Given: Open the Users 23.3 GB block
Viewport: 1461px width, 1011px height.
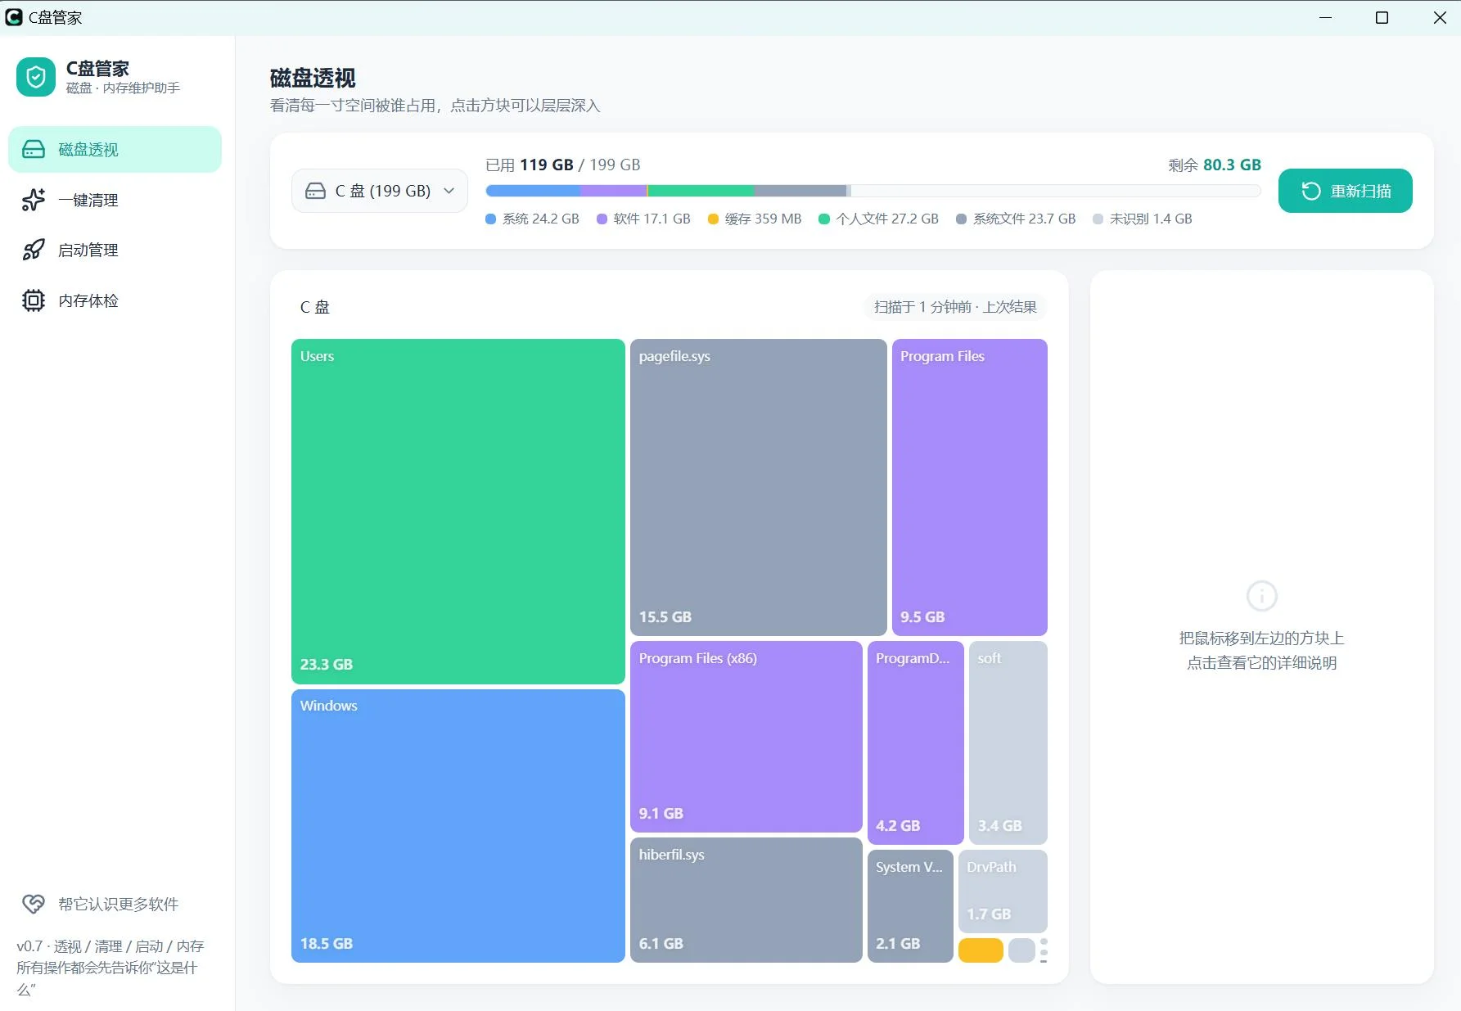Looking at the screenshot, I should pyautogui.click(x=458, y=512).
